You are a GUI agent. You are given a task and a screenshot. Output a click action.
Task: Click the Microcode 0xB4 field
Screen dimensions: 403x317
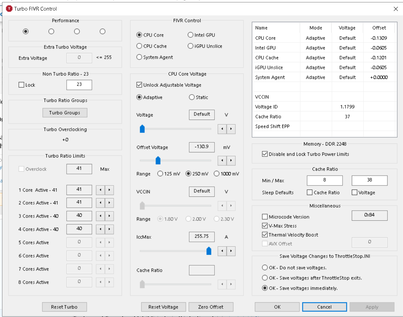369,216
